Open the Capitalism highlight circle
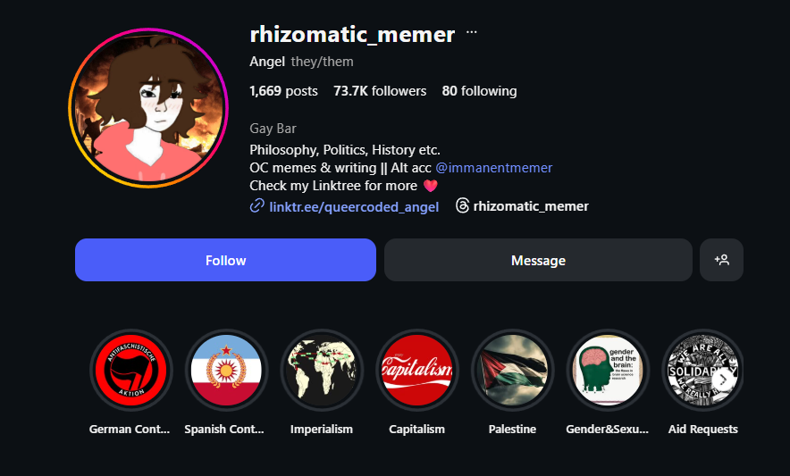 [416, 371]
